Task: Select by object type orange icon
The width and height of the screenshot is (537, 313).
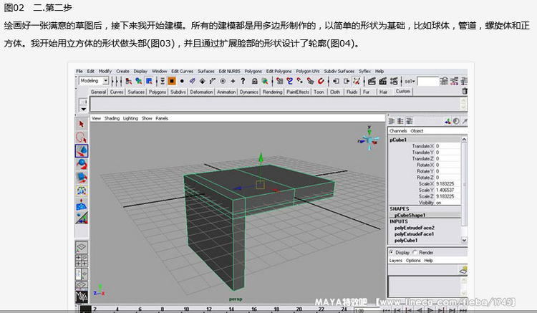Action: [172, 81]
